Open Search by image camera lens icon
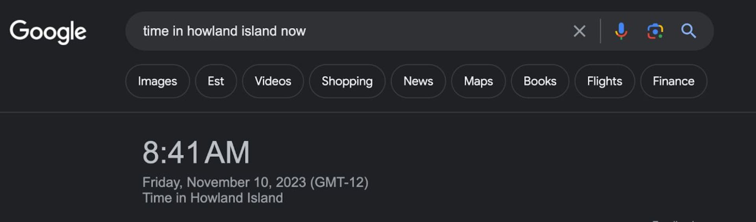Image resolution: width=756 pixels, height=222 pixels. (655, 31)
